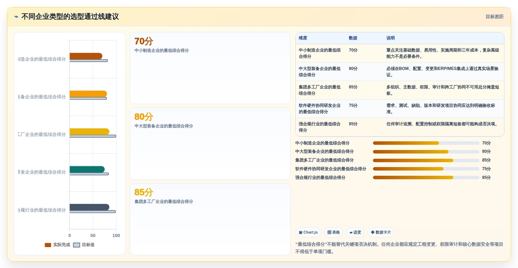Click the yellow third bar in the chart
This screenshot has height=268, width=518.
click(x=89, y=132)
